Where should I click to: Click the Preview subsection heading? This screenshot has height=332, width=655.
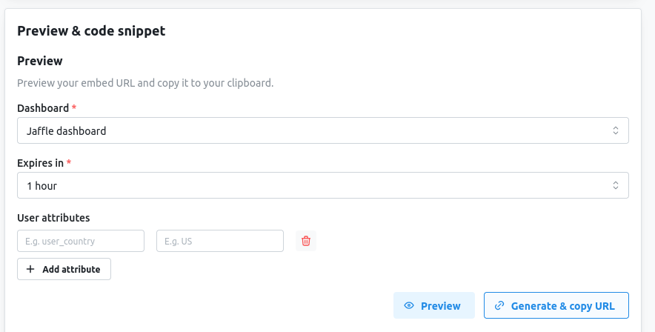[40, 61]
